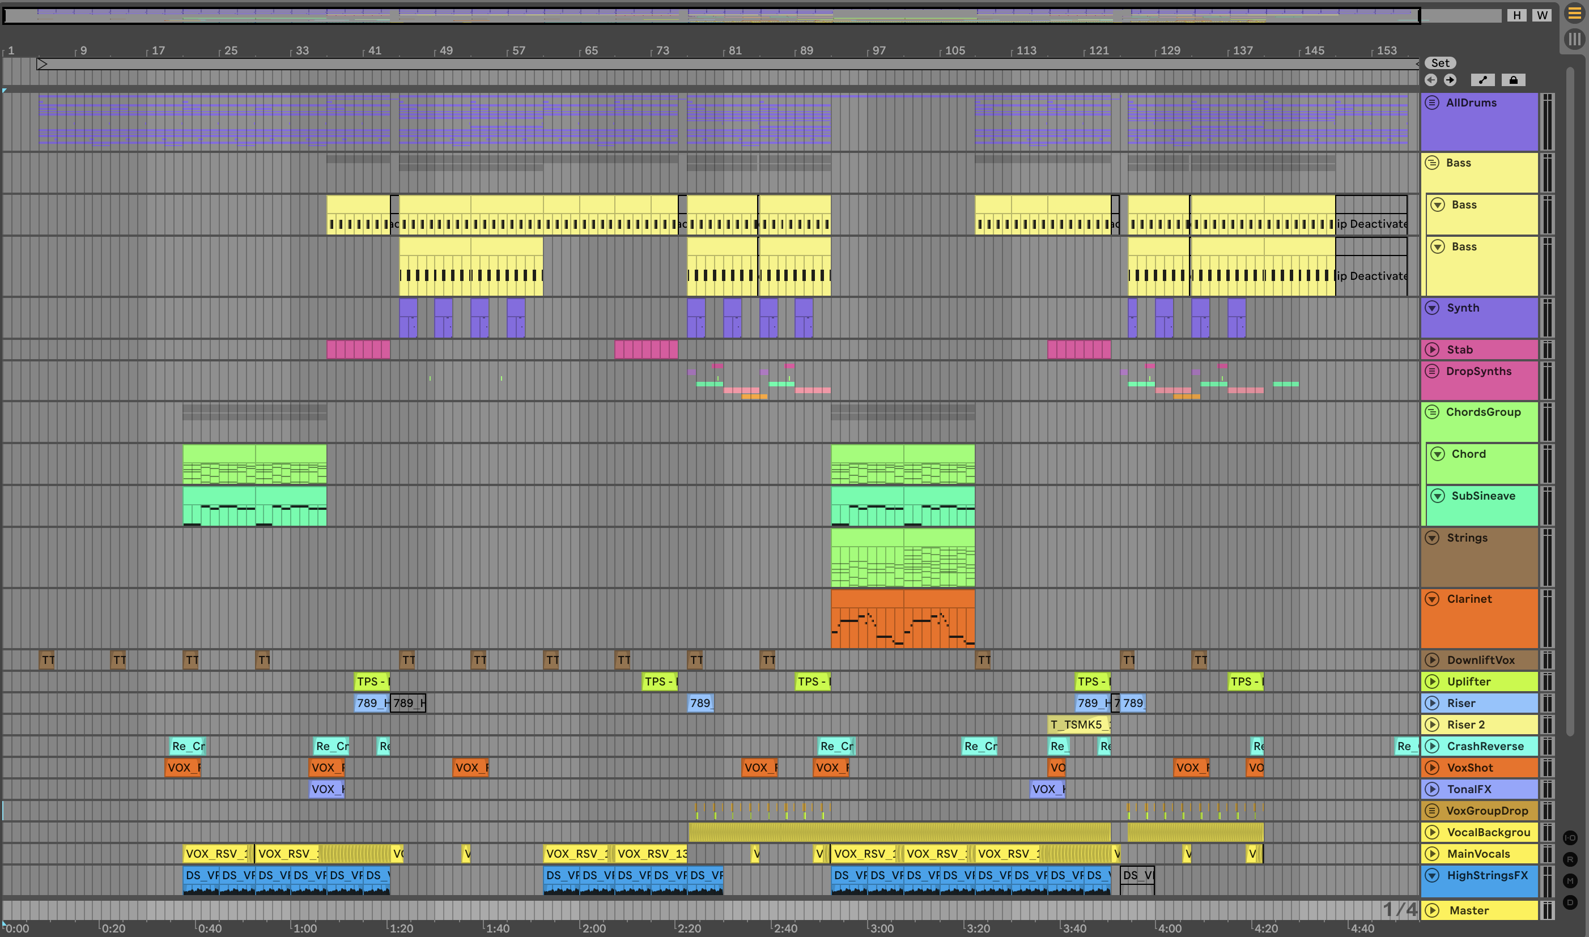Jump to the next locator
Screen dimensions: 1589x937
pos(1450,80)
